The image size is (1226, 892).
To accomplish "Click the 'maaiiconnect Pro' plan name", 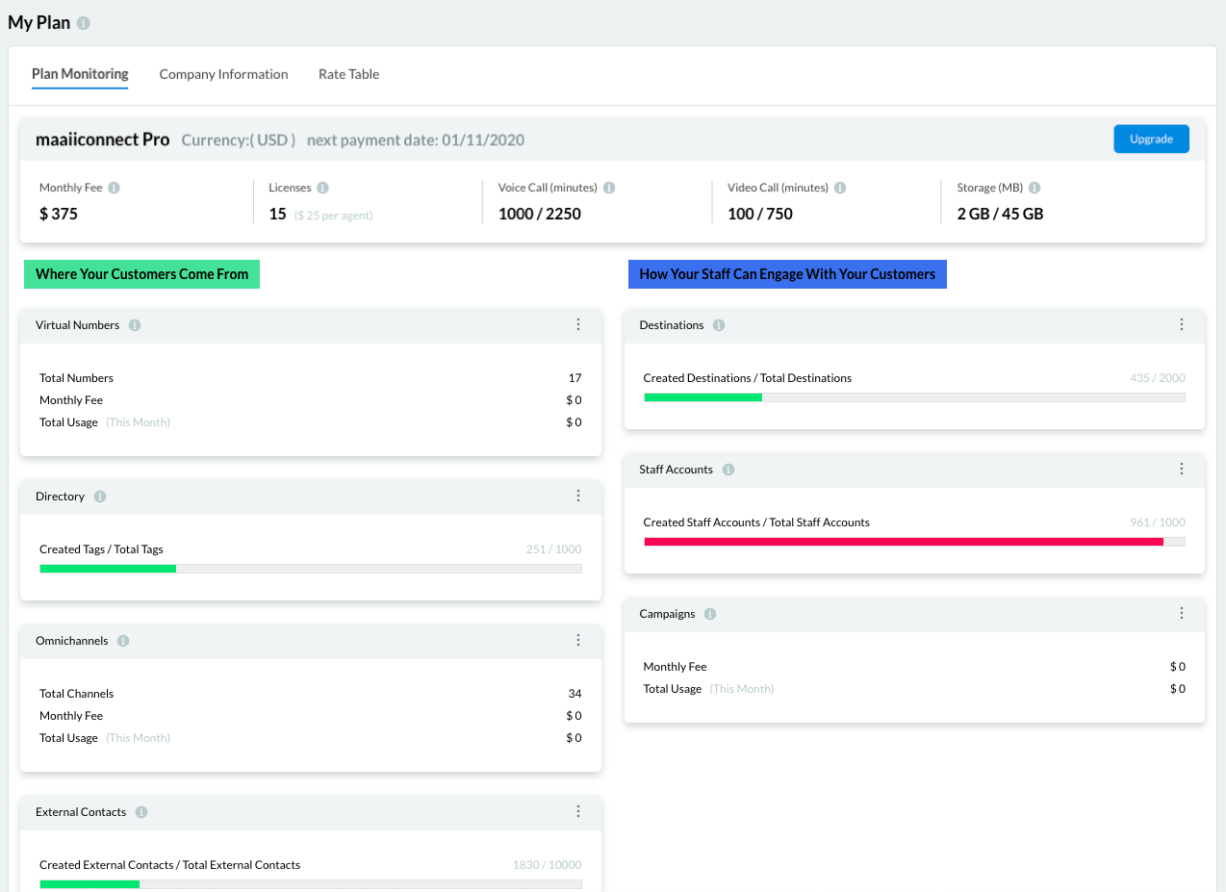I will point(103,140).
